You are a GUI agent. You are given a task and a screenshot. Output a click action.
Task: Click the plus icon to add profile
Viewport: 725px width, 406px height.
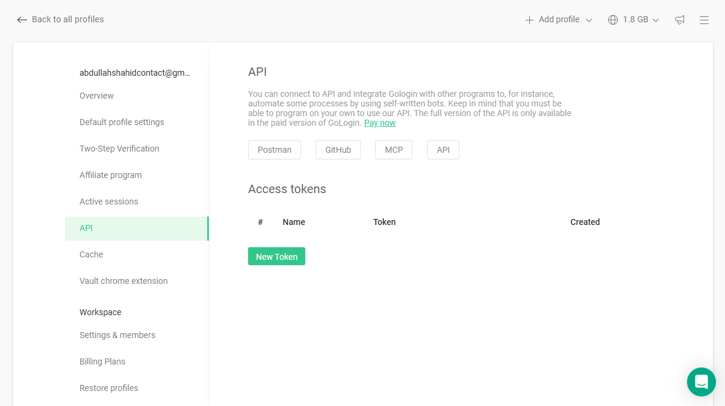coord(528,19)
